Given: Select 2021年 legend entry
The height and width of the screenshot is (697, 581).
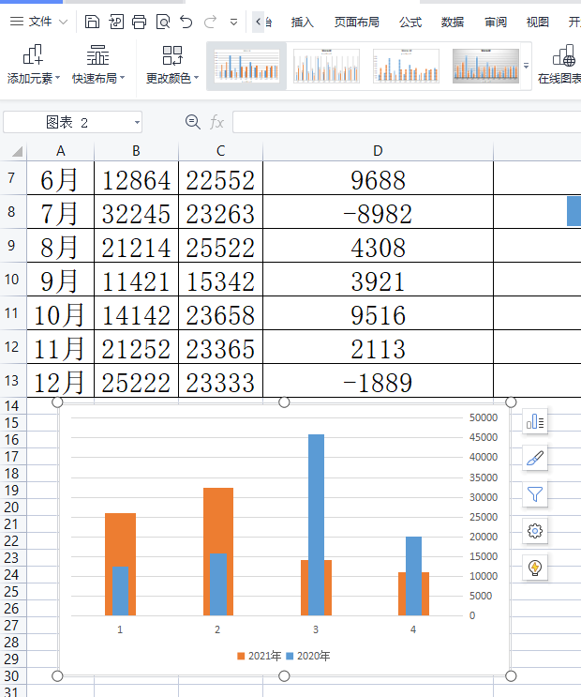Looking at the screenshot, I should click(x=260, y=656).
